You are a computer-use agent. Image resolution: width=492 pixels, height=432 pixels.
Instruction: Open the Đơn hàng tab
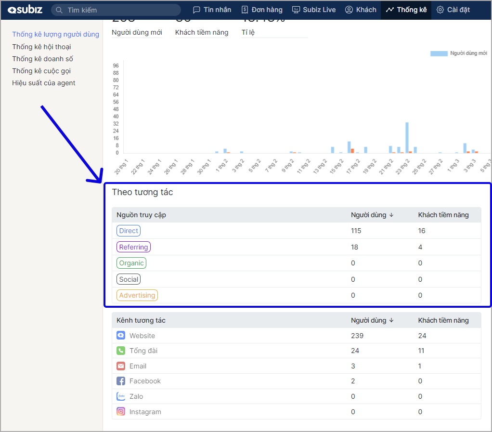pos(262,10)
